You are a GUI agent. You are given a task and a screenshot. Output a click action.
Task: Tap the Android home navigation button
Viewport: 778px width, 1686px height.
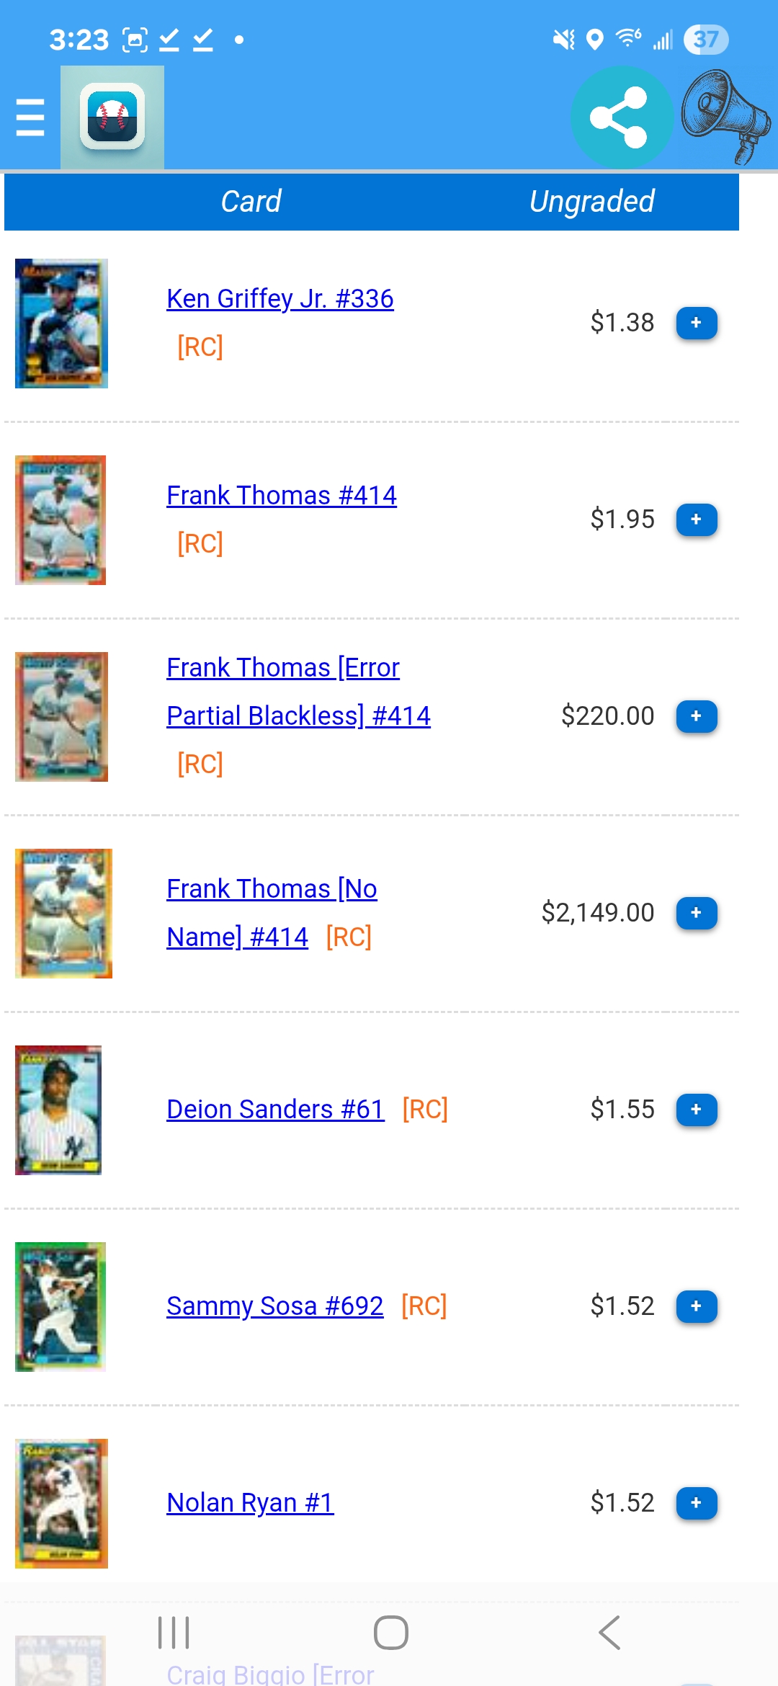(390, 1633)
